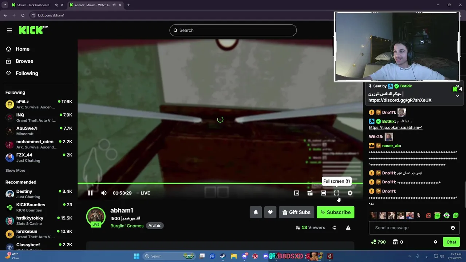The image size is (466, 262).
Task: Click abham1 streamer avatar
Action: point(96,216)
